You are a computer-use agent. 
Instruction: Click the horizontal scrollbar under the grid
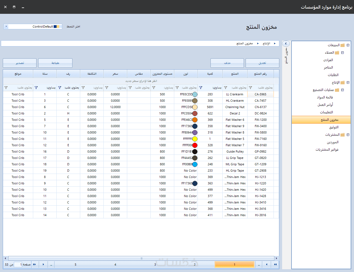pos(141,258)
